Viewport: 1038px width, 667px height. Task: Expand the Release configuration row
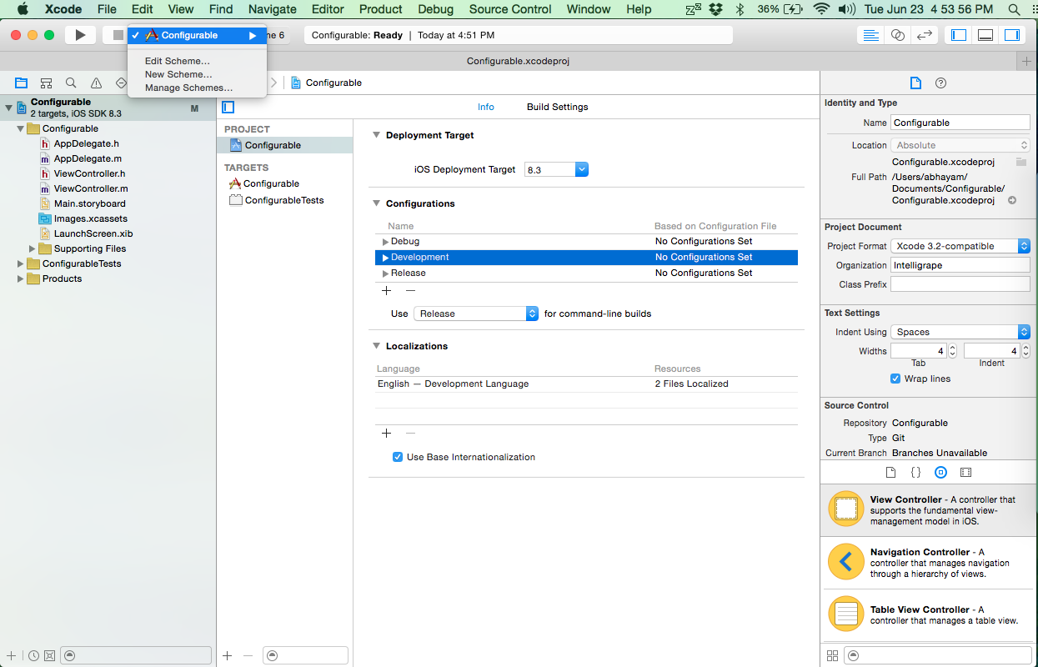[386, 273]
